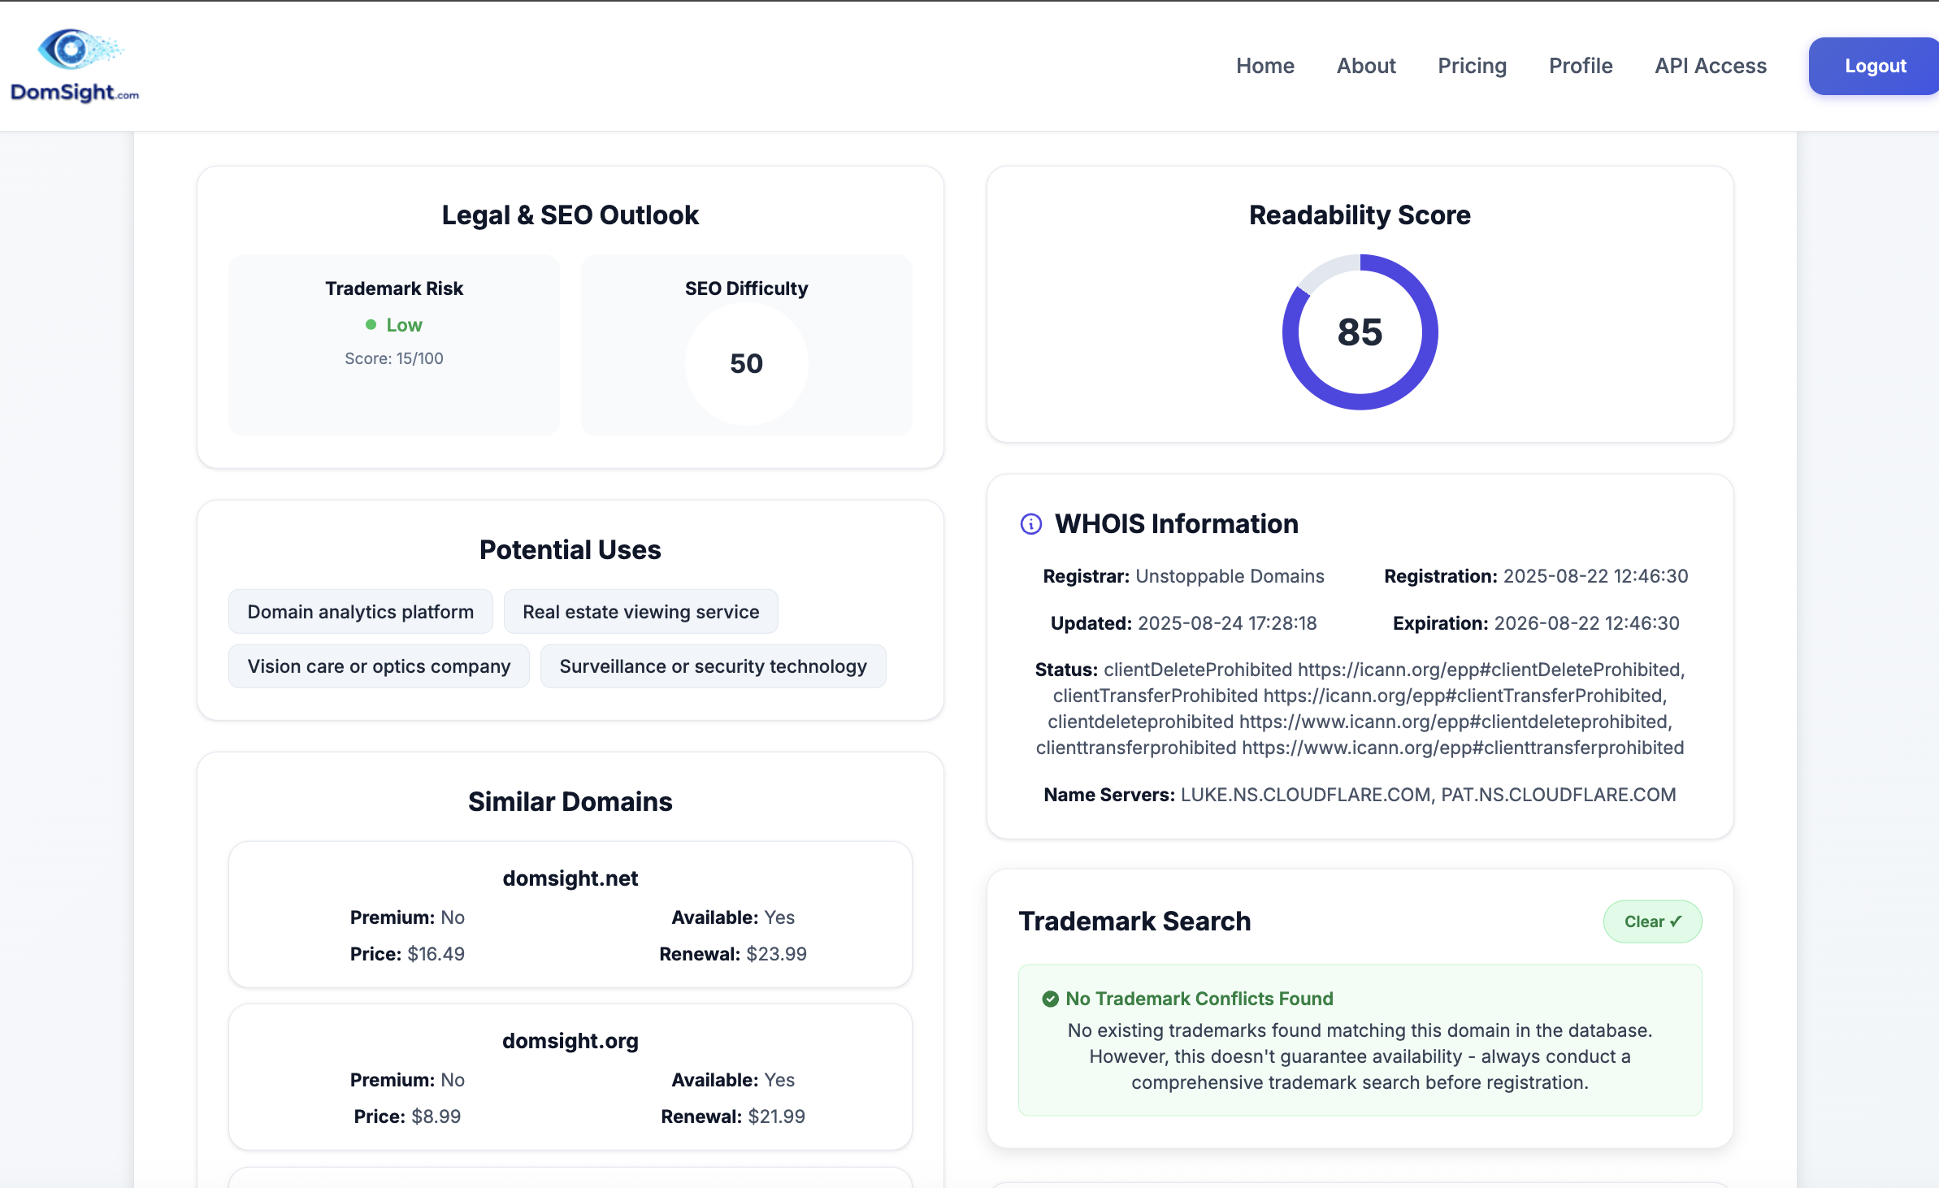Screen dimensions: 1939x1188
Task: Open the Profile page
Action: [1581, 66]
